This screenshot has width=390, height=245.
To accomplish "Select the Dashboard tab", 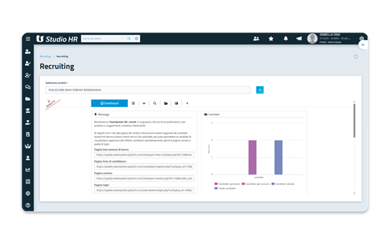I will pos(110,104).
